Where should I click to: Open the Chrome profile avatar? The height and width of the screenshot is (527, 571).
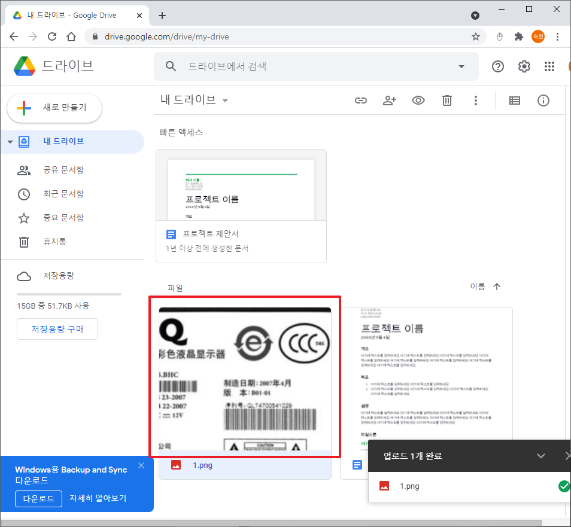tap(538, 36)
